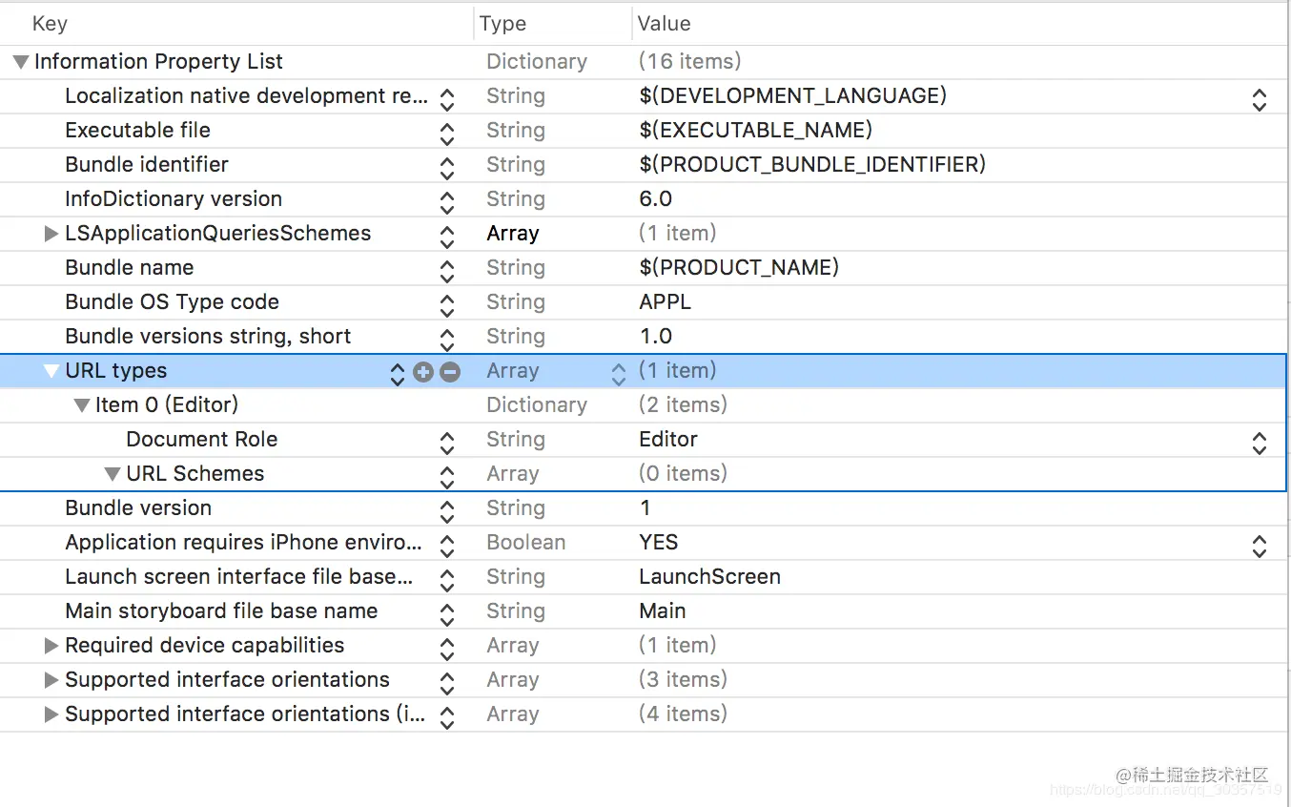Click the Value column header
1291x807 pixels.
point(664,24)
